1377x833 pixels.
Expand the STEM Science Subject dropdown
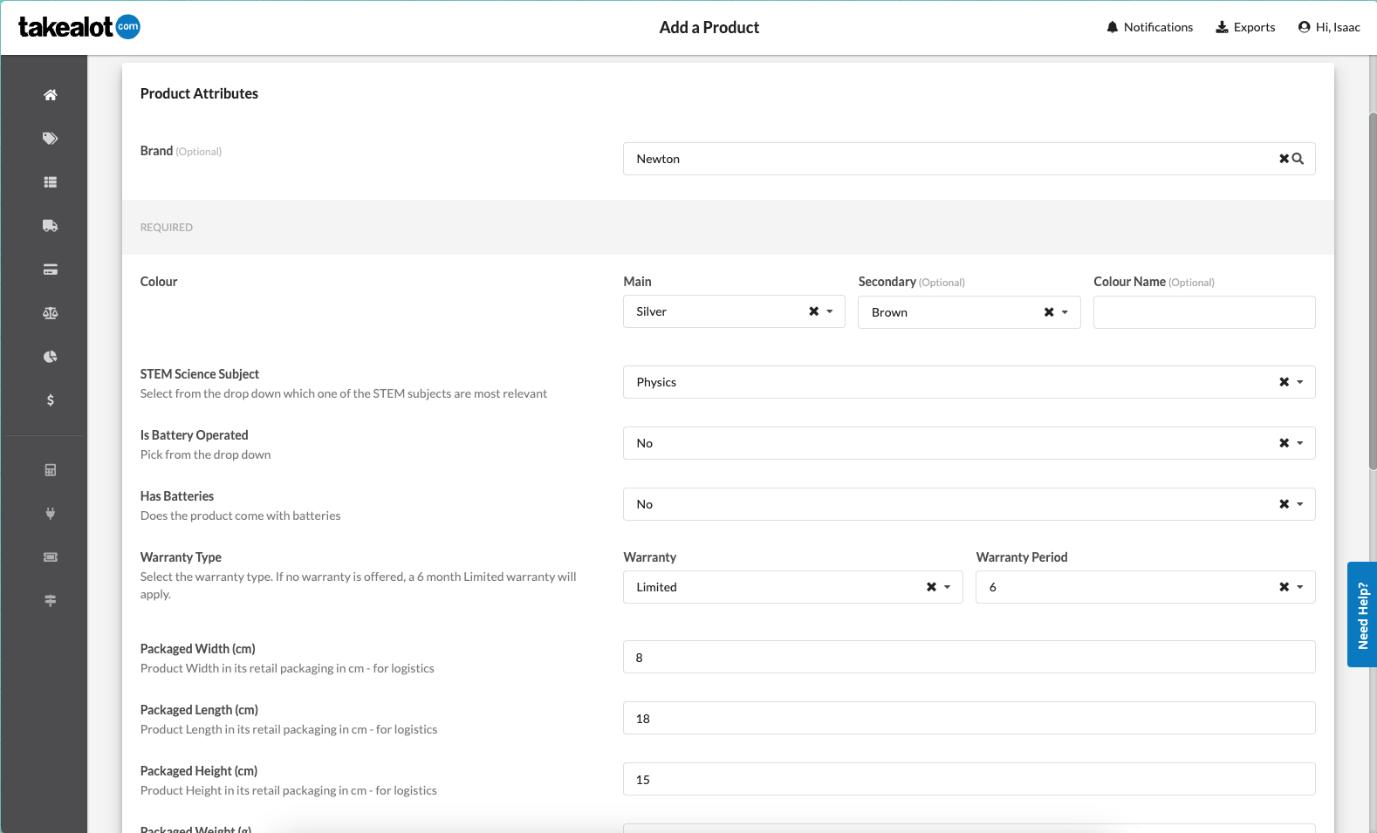tap(1299, 382)
